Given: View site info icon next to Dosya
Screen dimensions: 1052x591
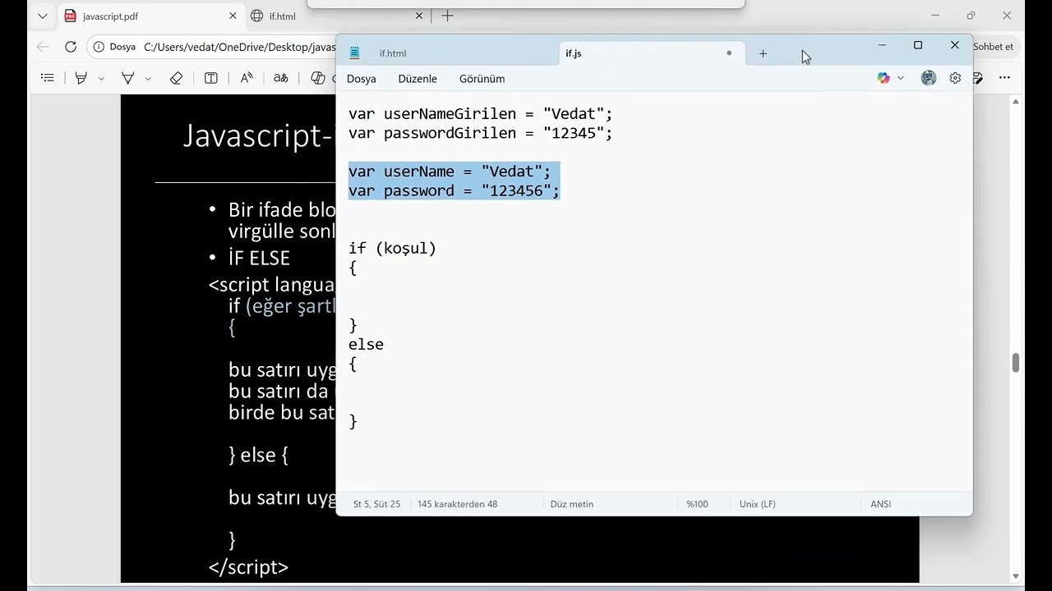Looking at the screenshot, I should [x=99, y=47].
